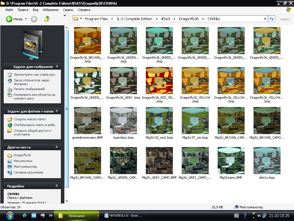Select the Mig3Ucamo.BMP thumbnail

pos(231,161)
